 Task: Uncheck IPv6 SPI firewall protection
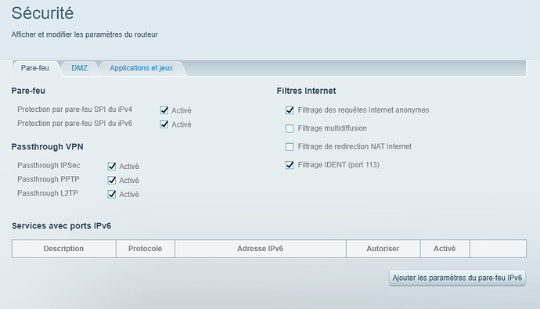[164, 124]
